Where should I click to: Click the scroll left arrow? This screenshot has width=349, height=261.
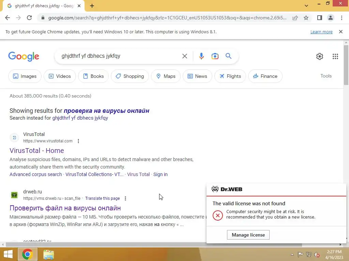tap(2, 245)
